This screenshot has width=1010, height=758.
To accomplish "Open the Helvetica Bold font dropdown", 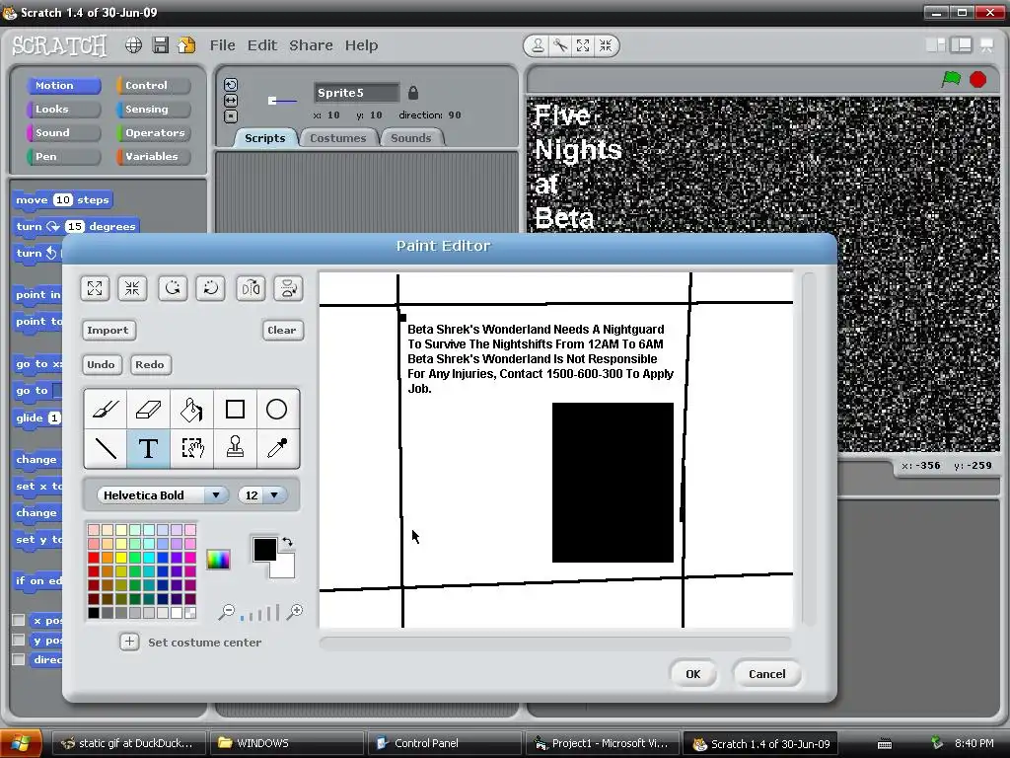I will click(x=163, y=495).
